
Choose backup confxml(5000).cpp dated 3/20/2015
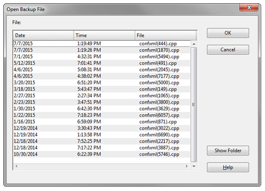point(102,82)
